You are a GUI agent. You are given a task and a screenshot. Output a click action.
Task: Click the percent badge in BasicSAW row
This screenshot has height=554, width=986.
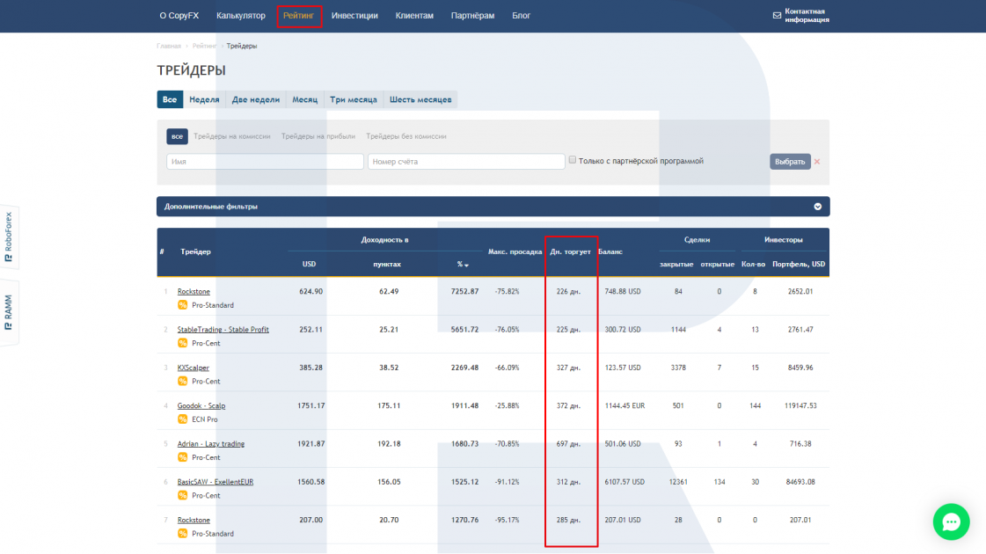pos(182,495)
